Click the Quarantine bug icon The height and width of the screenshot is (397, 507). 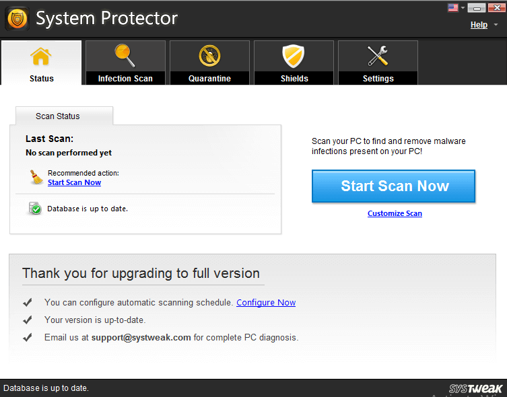point(209,56)
